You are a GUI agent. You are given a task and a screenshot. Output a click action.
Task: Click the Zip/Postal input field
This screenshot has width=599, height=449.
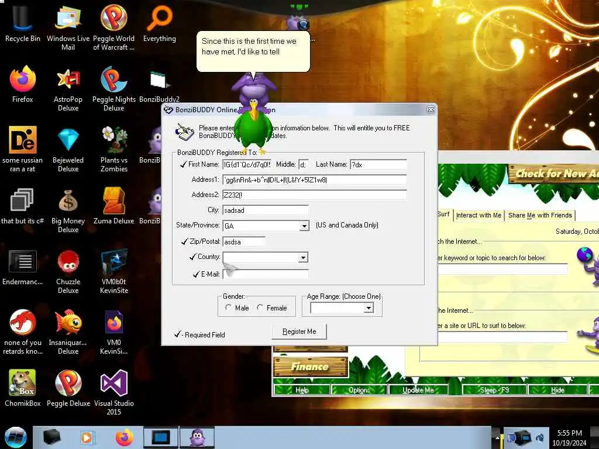click(244, 241)
